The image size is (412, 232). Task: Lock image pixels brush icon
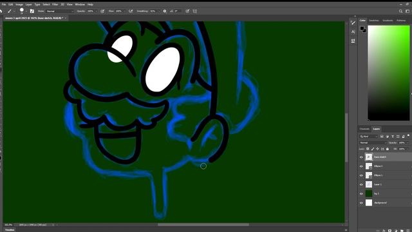click(373, 149)
